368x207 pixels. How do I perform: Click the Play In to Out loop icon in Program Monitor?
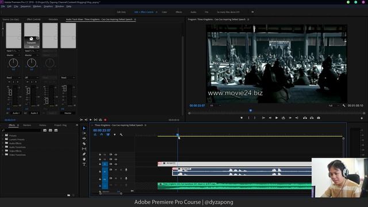(283, 118)
